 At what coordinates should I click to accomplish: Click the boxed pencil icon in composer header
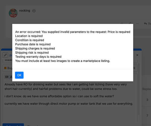[5, 55]
